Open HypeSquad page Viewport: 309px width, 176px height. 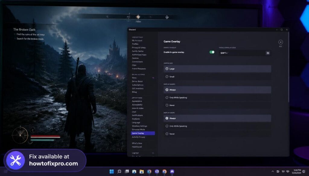(x=137, y=147)
